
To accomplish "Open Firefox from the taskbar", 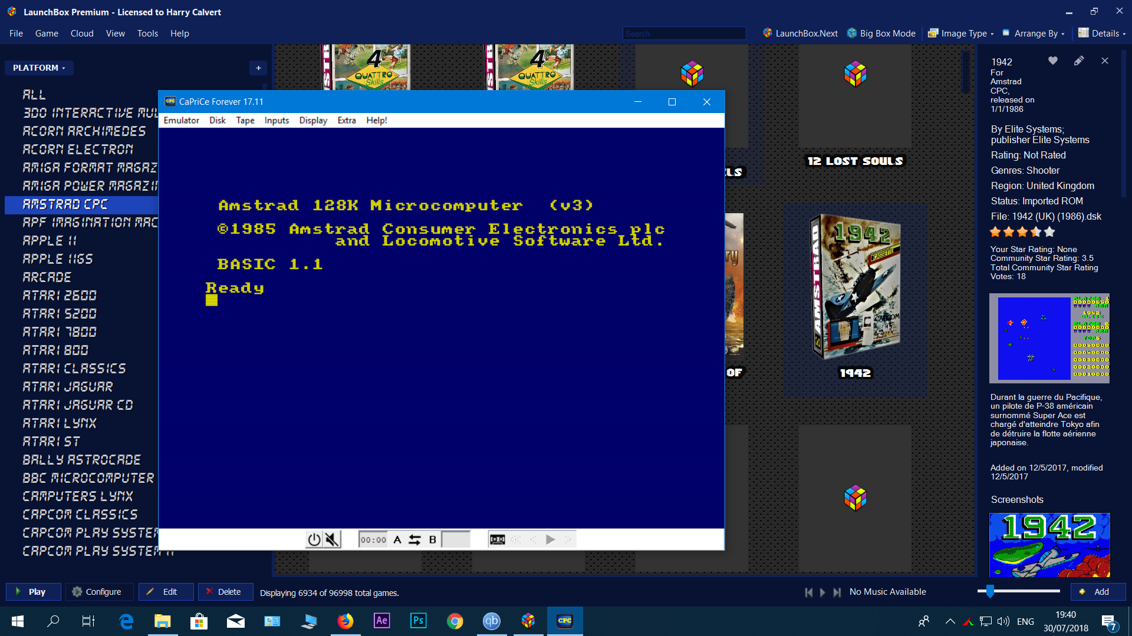I will coord(345,621).
